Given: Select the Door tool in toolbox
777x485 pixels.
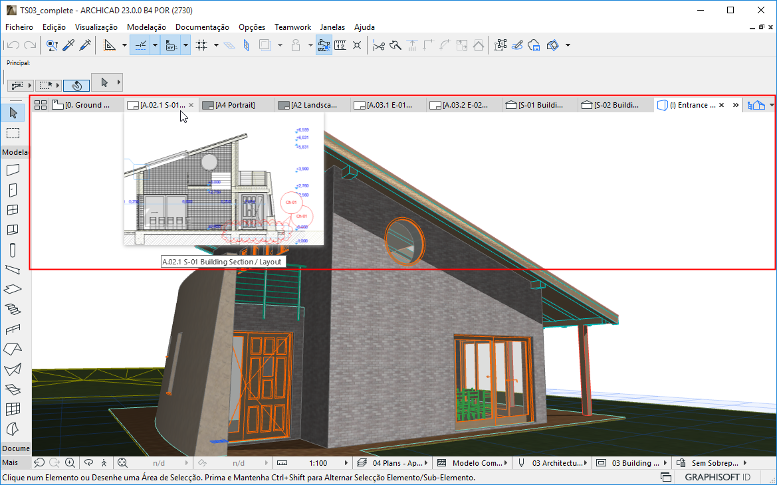Looking at the screenshot, I should coord(13,190).
